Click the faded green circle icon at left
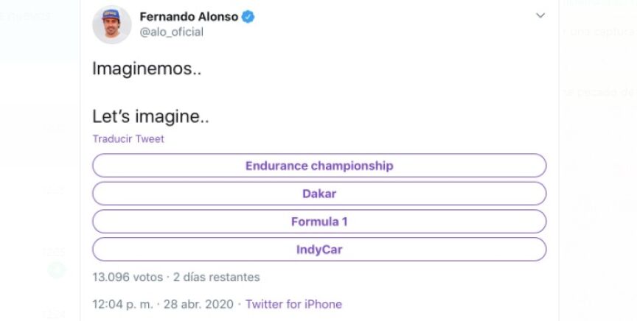 (57, 270)
